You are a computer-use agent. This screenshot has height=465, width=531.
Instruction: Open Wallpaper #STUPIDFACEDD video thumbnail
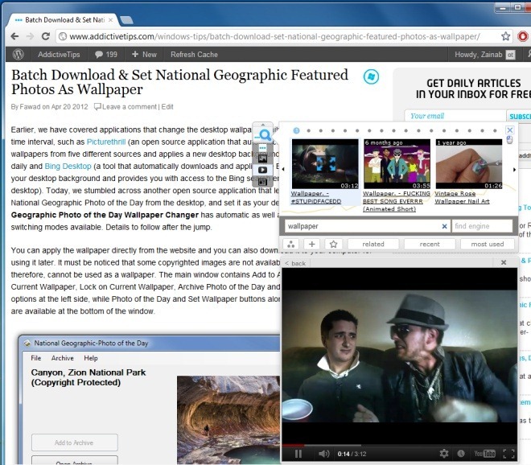pyautogui.click(x=325, y=164)
